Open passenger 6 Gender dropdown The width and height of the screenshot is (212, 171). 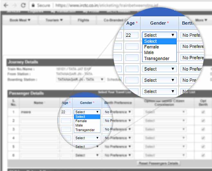click(87, 155)
